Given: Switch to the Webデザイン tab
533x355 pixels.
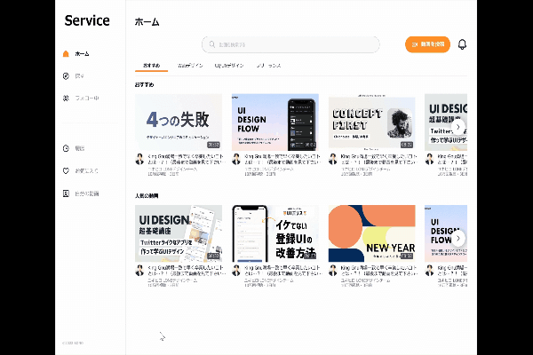Looking at the screenshot, I should 190,65.
